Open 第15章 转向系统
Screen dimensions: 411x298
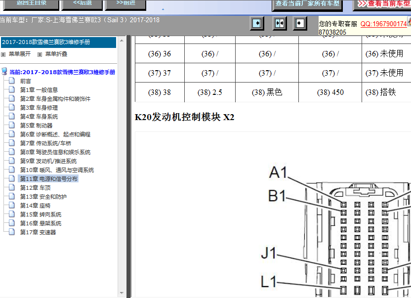[41, 214]
